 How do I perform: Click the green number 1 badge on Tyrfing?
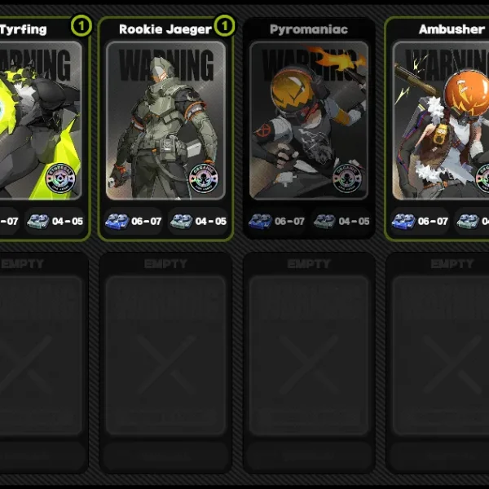(81, 25)
